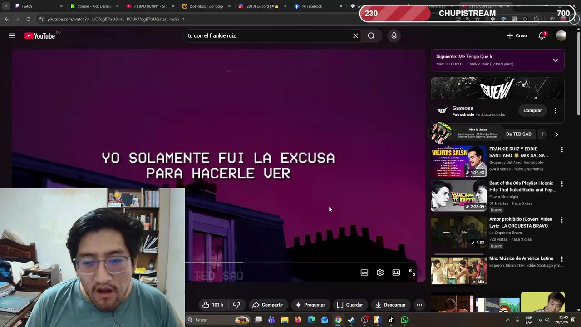
Task: Open File Explorer from taskbar
Action: coord(285,320)
